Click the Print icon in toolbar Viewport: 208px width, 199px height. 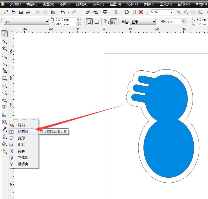point(28,12)
